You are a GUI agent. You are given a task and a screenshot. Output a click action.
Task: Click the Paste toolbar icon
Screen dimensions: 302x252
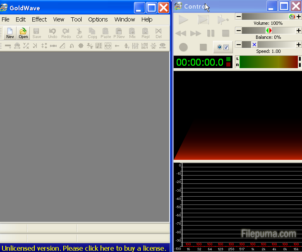point(105,33)
